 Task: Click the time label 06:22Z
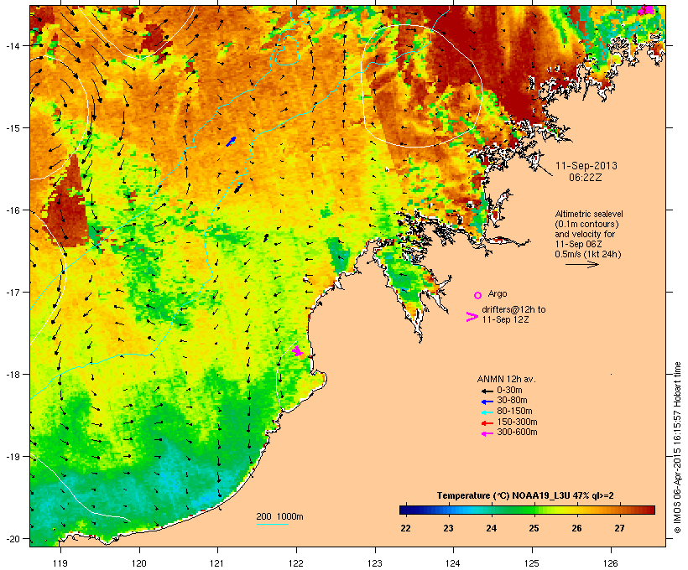(x=586, y=178)
